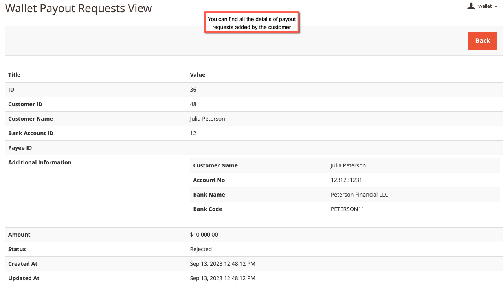
Task: Click the Rejected status value
Action: pyautogui.click(x=200, y=249)
